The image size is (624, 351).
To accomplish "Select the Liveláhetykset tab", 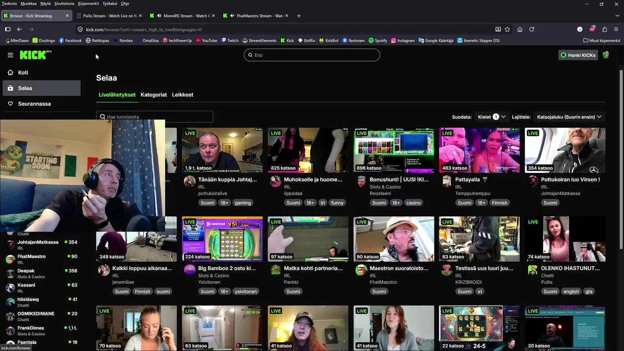I will tap(117, 95).
